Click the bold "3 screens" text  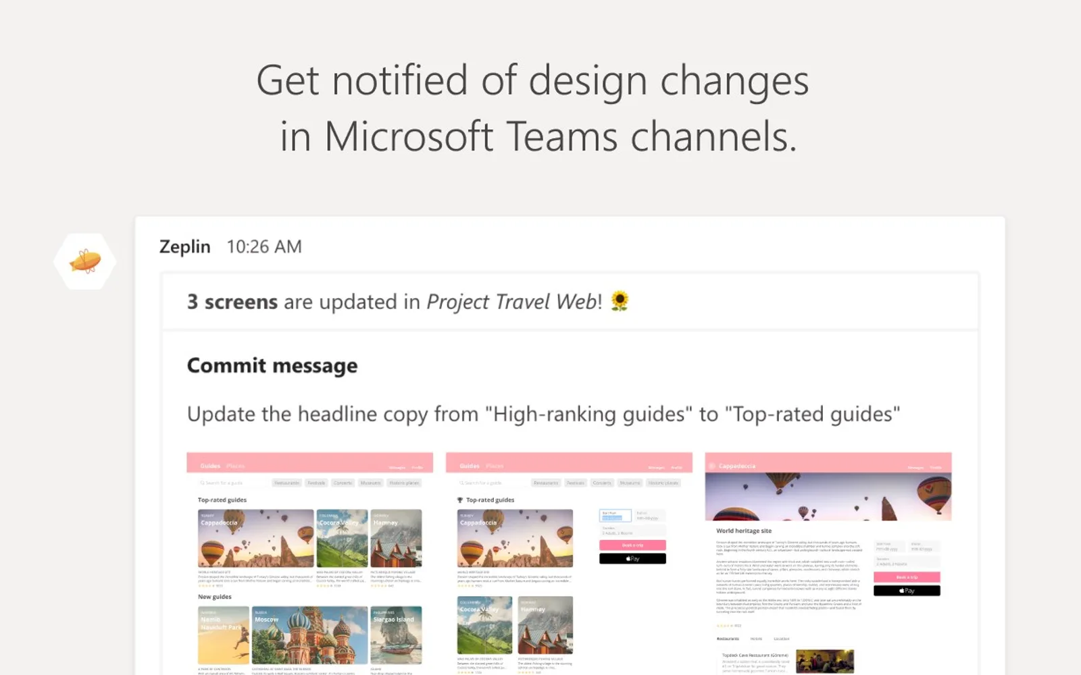[232, 302]
